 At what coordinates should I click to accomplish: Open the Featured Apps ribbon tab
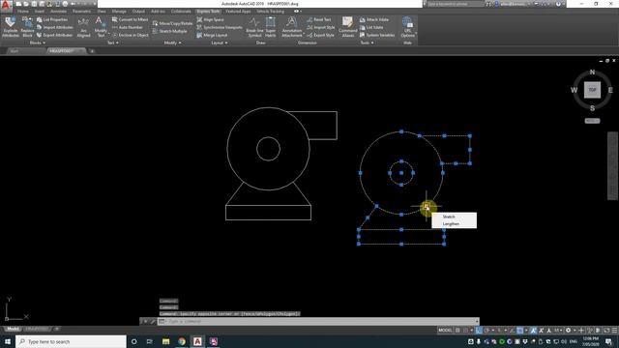coord(238,12)
